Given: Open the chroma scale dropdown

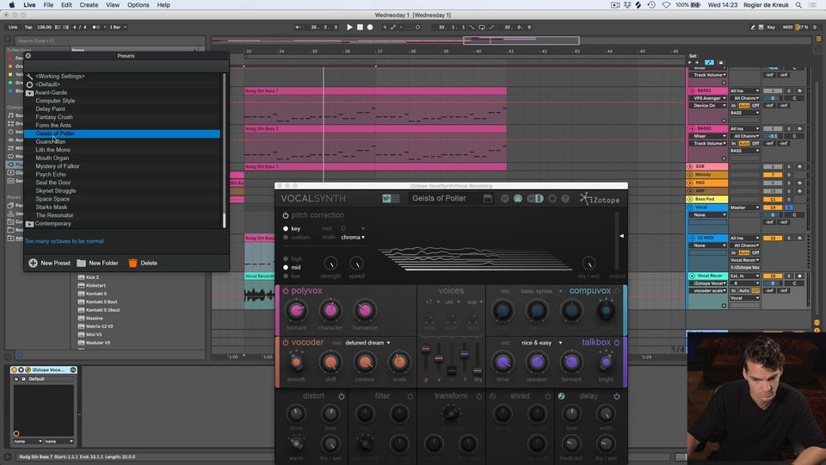Looking at the screenshot, I should pyautogui.click(x=353, y=238).
